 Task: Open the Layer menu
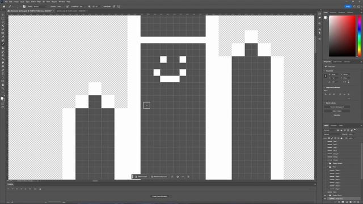[22, 2]
